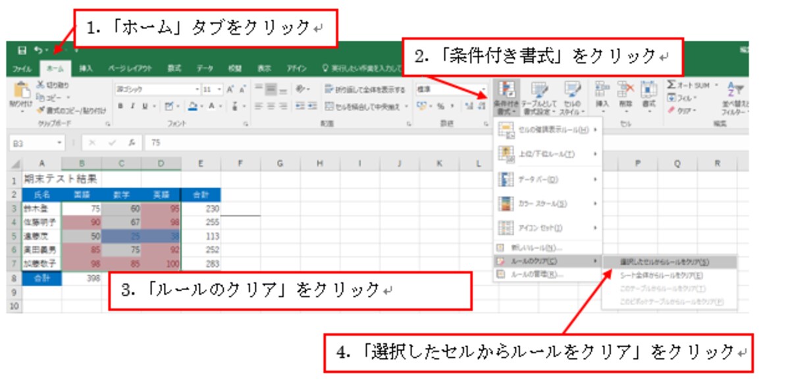790x388 pixels.
Task: Align cell text left
Action: tap(259, 106)
